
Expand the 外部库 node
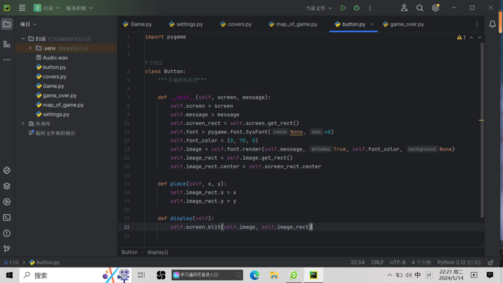23,123
